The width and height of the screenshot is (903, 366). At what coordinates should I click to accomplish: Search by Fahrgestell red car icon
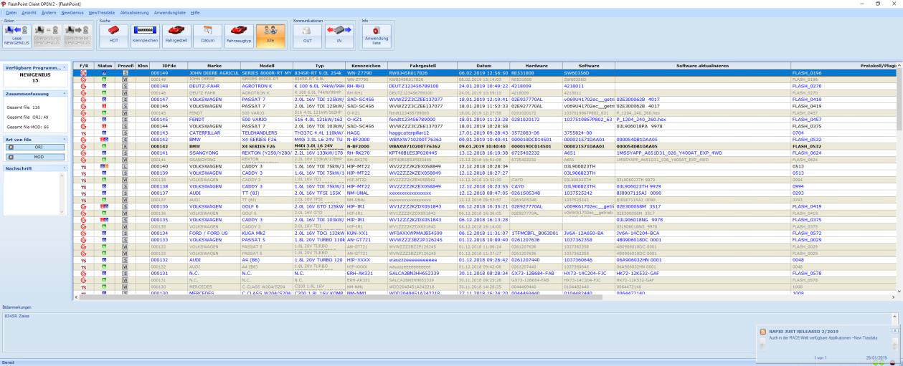tap(177, 35)
